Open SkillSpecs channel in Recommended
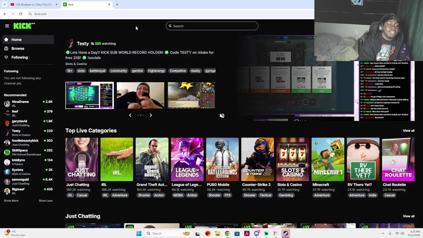This screenshot has height=238, width=423. click(28, 152)
